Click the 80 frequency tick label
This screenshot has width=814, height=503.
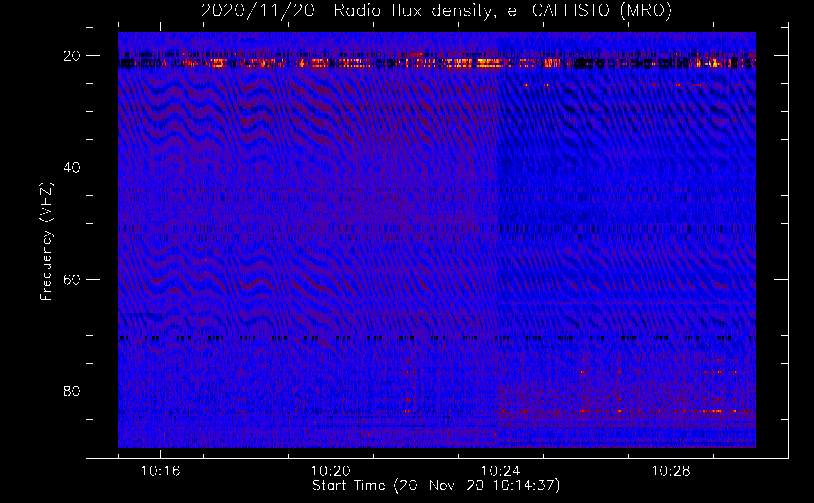(x=72, y=391)
